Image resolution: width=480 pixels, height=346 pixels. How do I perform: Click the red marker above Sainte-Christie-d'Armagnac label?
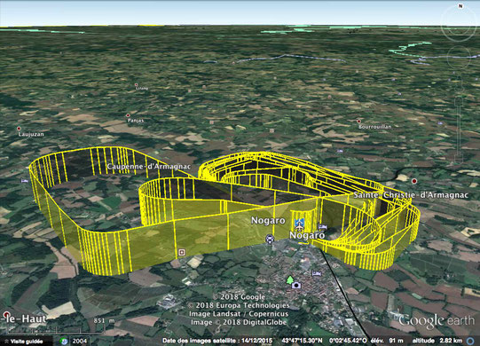tap(414, 181)
